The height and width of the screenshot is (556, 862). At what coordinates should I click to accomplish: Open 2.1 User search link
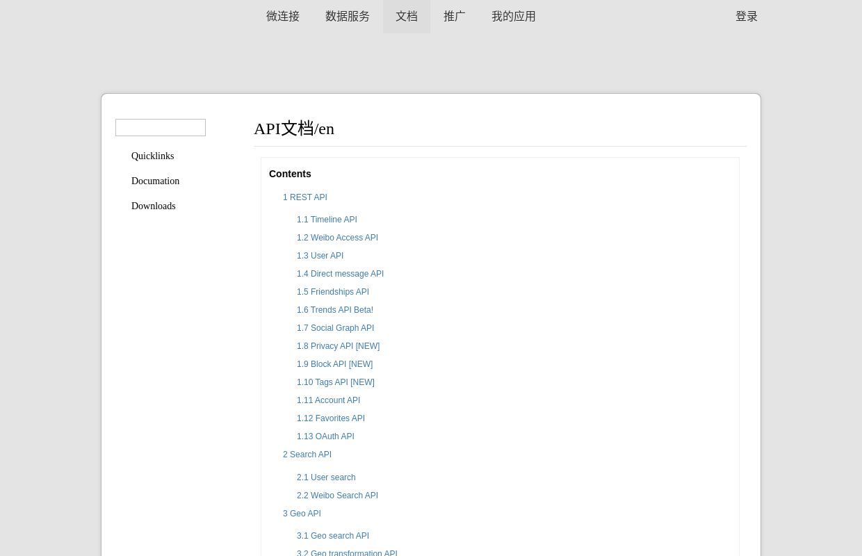pyautogui.click(x=326, y=477)
